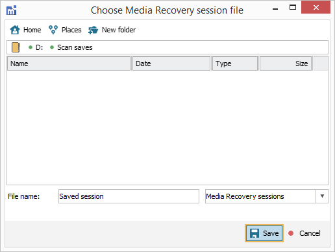Image resolution: width=335 pixels, height=252 pixels.
Task: Expand the file type dropdown arrow
Action: tap(322, 196)
